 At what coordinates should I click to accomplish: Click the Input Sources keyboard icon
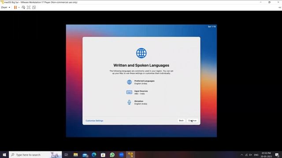click(x=129, y=92)
